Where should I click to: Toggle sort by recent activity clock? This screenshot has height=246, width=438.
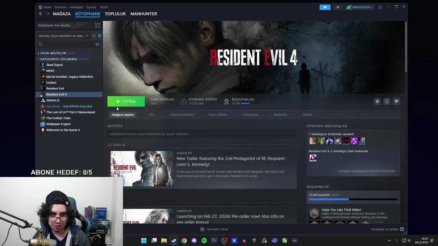point(94,36)
